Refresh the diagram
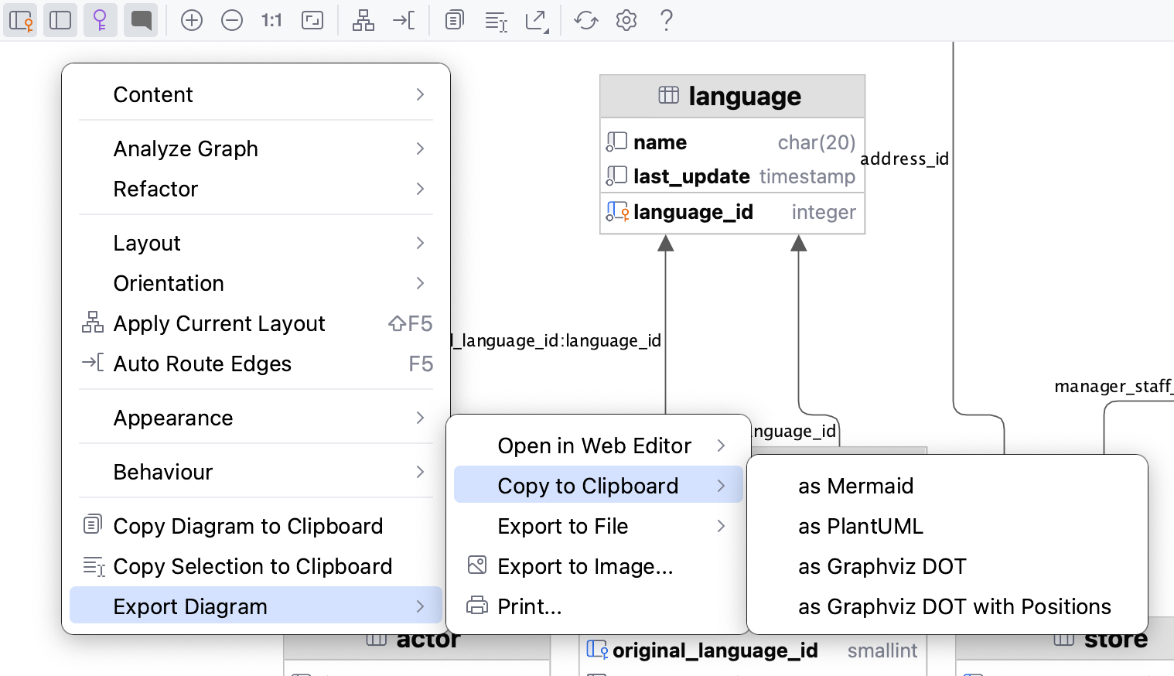Image resolution: width=1174 pixels, height=676 pixels. click(585, 20)
